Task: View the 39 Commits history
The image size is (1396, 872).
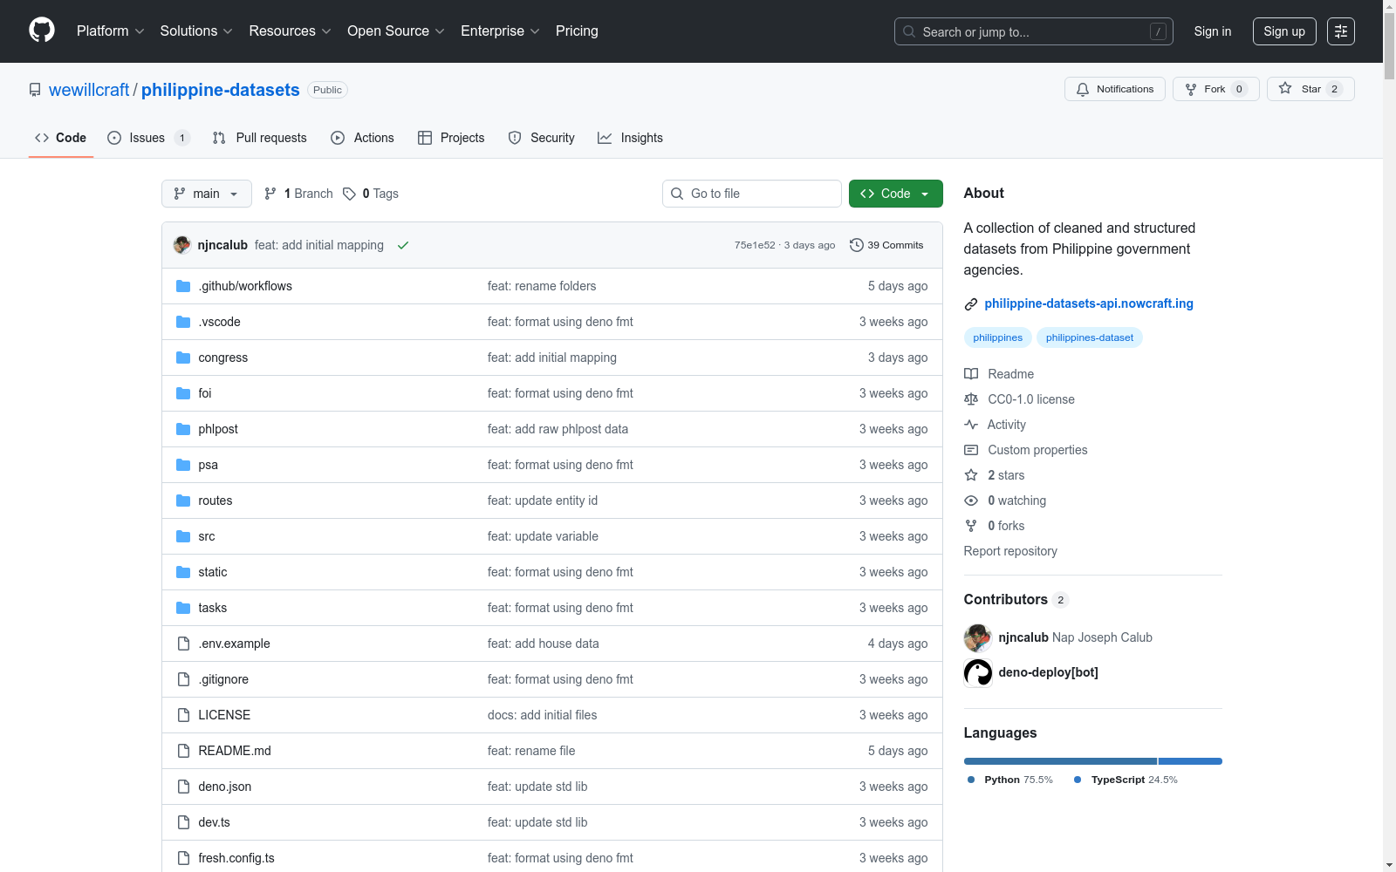Action: [886, 245]
